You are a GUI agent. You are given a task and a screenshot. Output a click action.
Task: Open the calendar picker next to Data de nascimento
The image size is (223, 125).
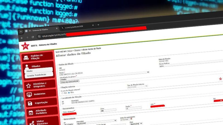click(131, 119)
